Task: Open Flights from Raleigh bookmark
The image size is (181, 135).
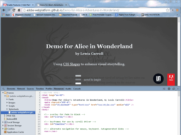Action: pos(127,15)
